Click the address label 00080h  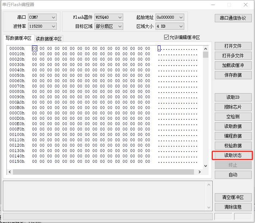17,91
